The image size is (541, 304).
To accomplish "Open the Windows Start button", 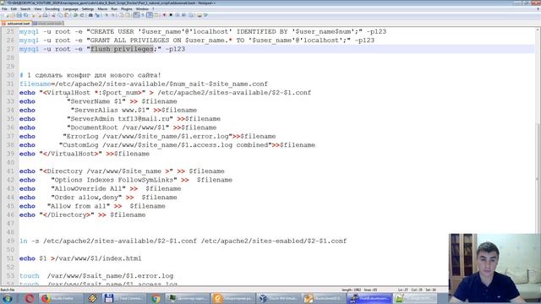I will coord(8,298).
